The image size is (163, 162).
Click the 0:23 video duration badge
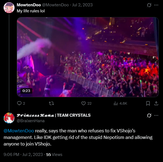26,91
